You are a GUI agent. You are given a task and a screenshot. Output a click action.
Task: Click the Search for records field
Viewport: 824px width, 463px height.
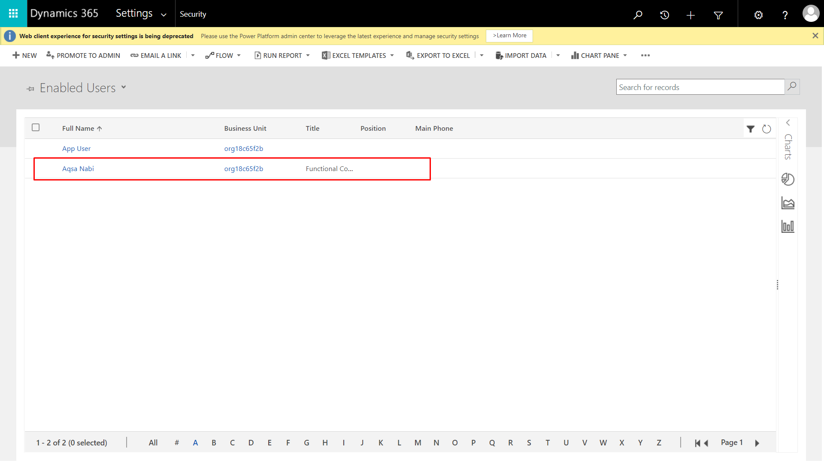(700, 87)
